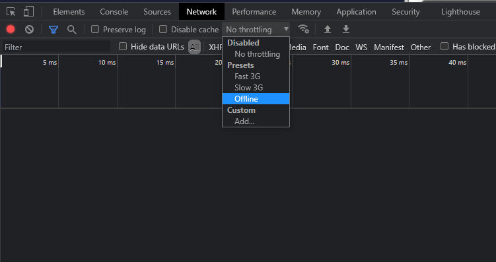Filter requests by WS type
This screenshot has width=496, height=262.
pos(361,48)
